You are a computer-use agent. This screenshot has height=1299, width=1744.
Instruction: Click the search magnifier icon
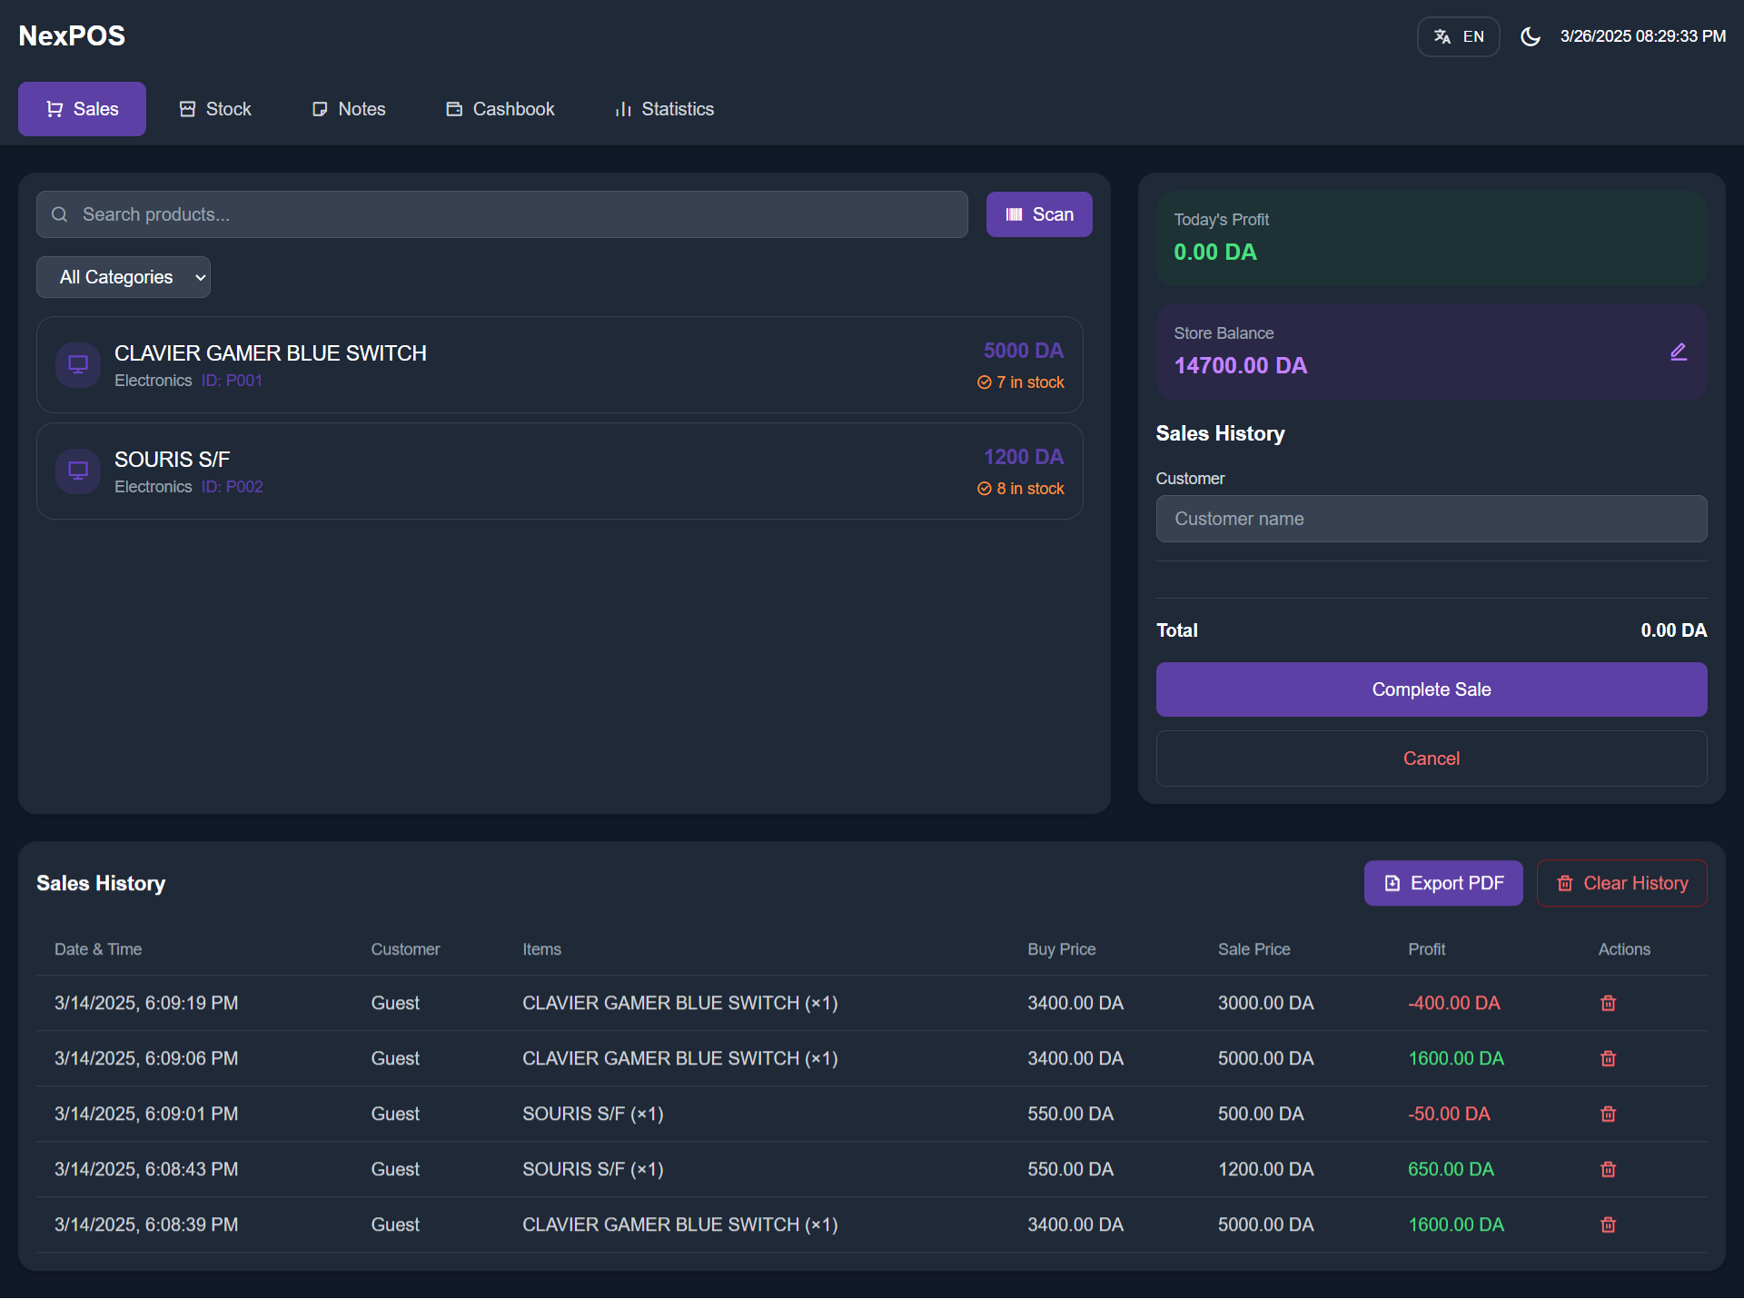[60, 214]
